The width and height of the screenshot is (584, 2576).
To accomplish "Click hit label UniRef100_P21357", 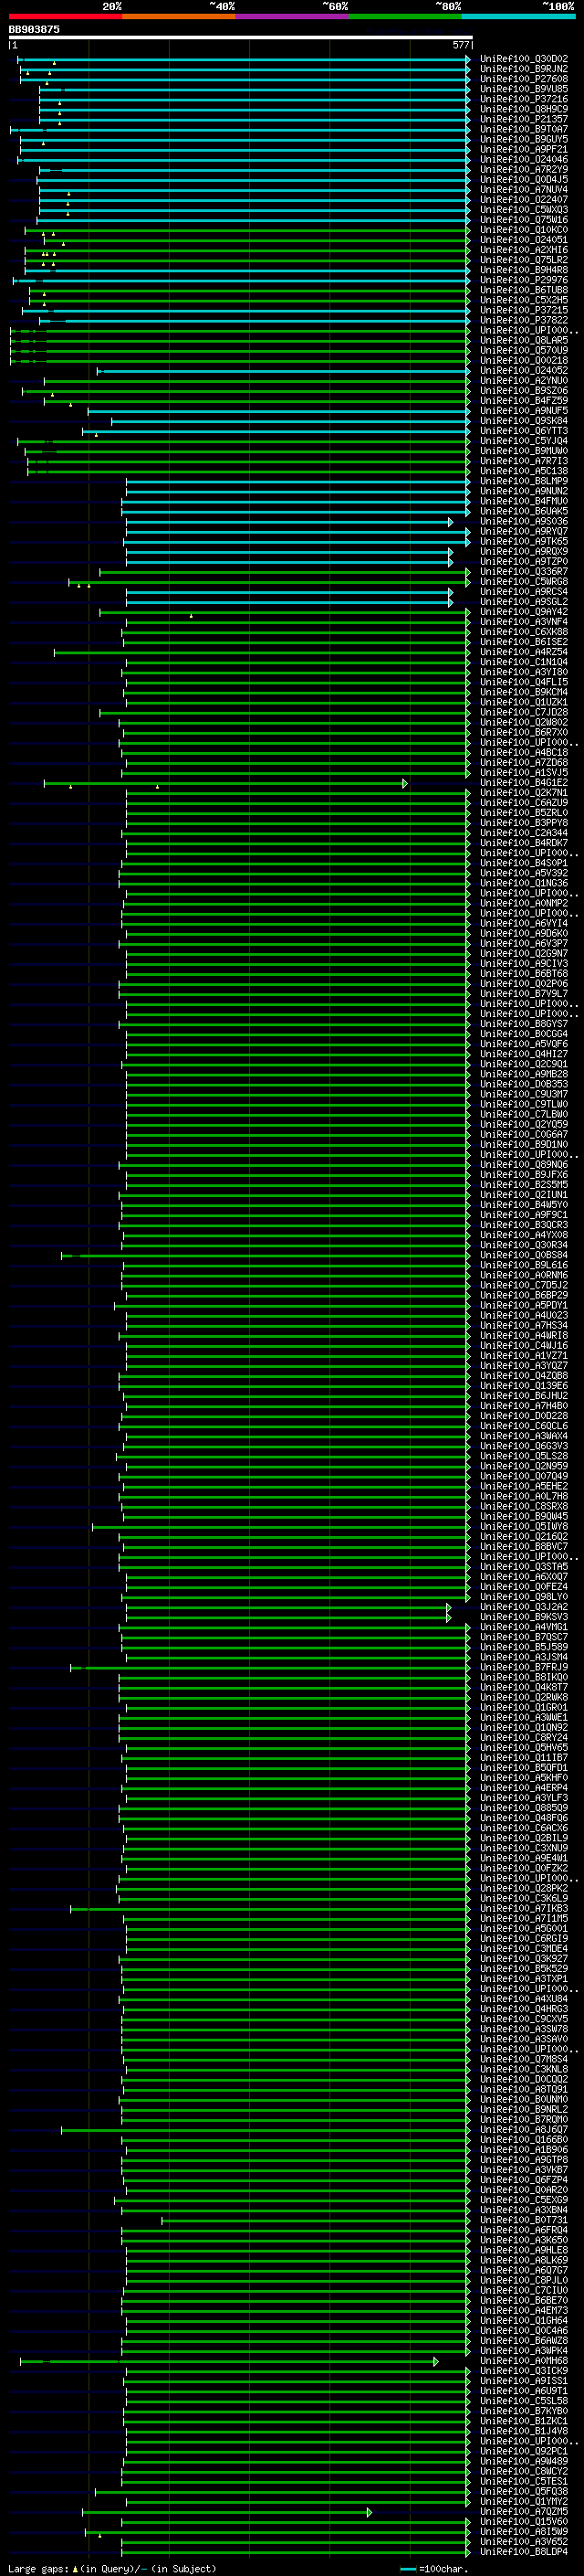I will point(523,119).
